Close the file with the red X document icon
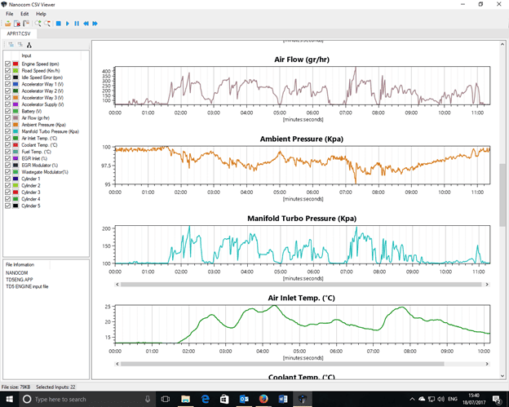 [x=17, y=24]
